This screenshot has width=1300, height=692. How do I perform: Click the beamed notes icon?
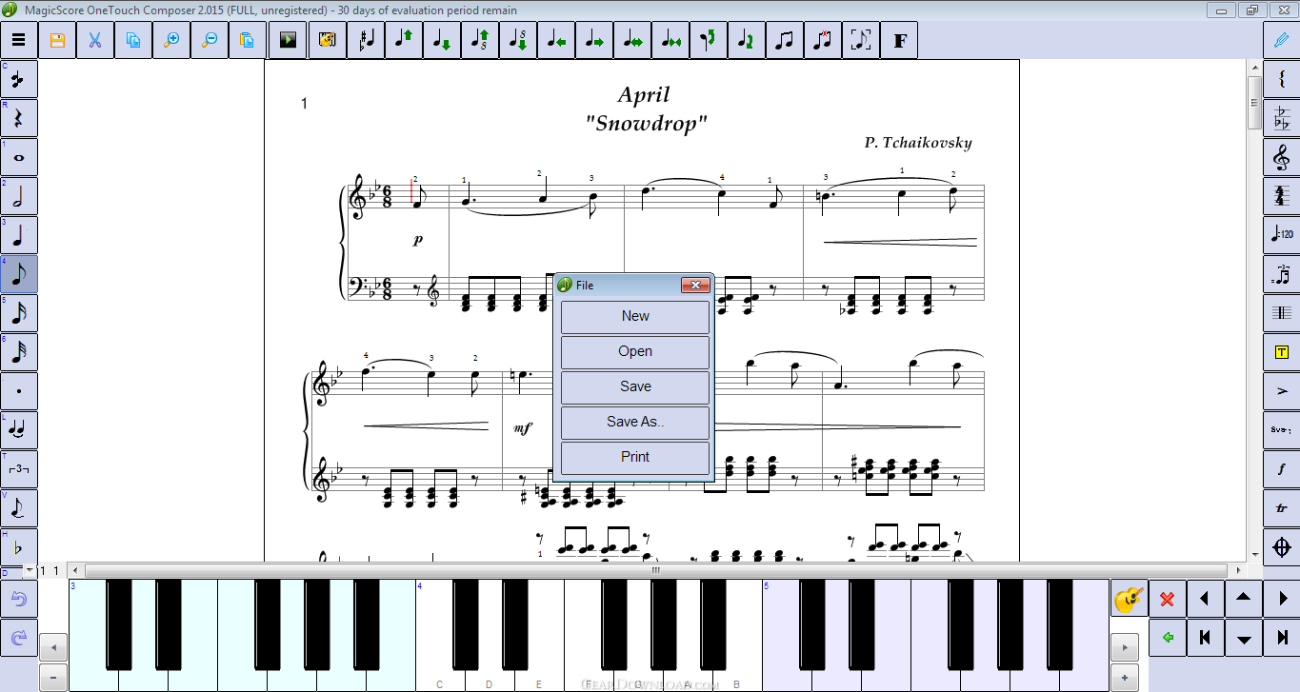click(x=785, y=40)
